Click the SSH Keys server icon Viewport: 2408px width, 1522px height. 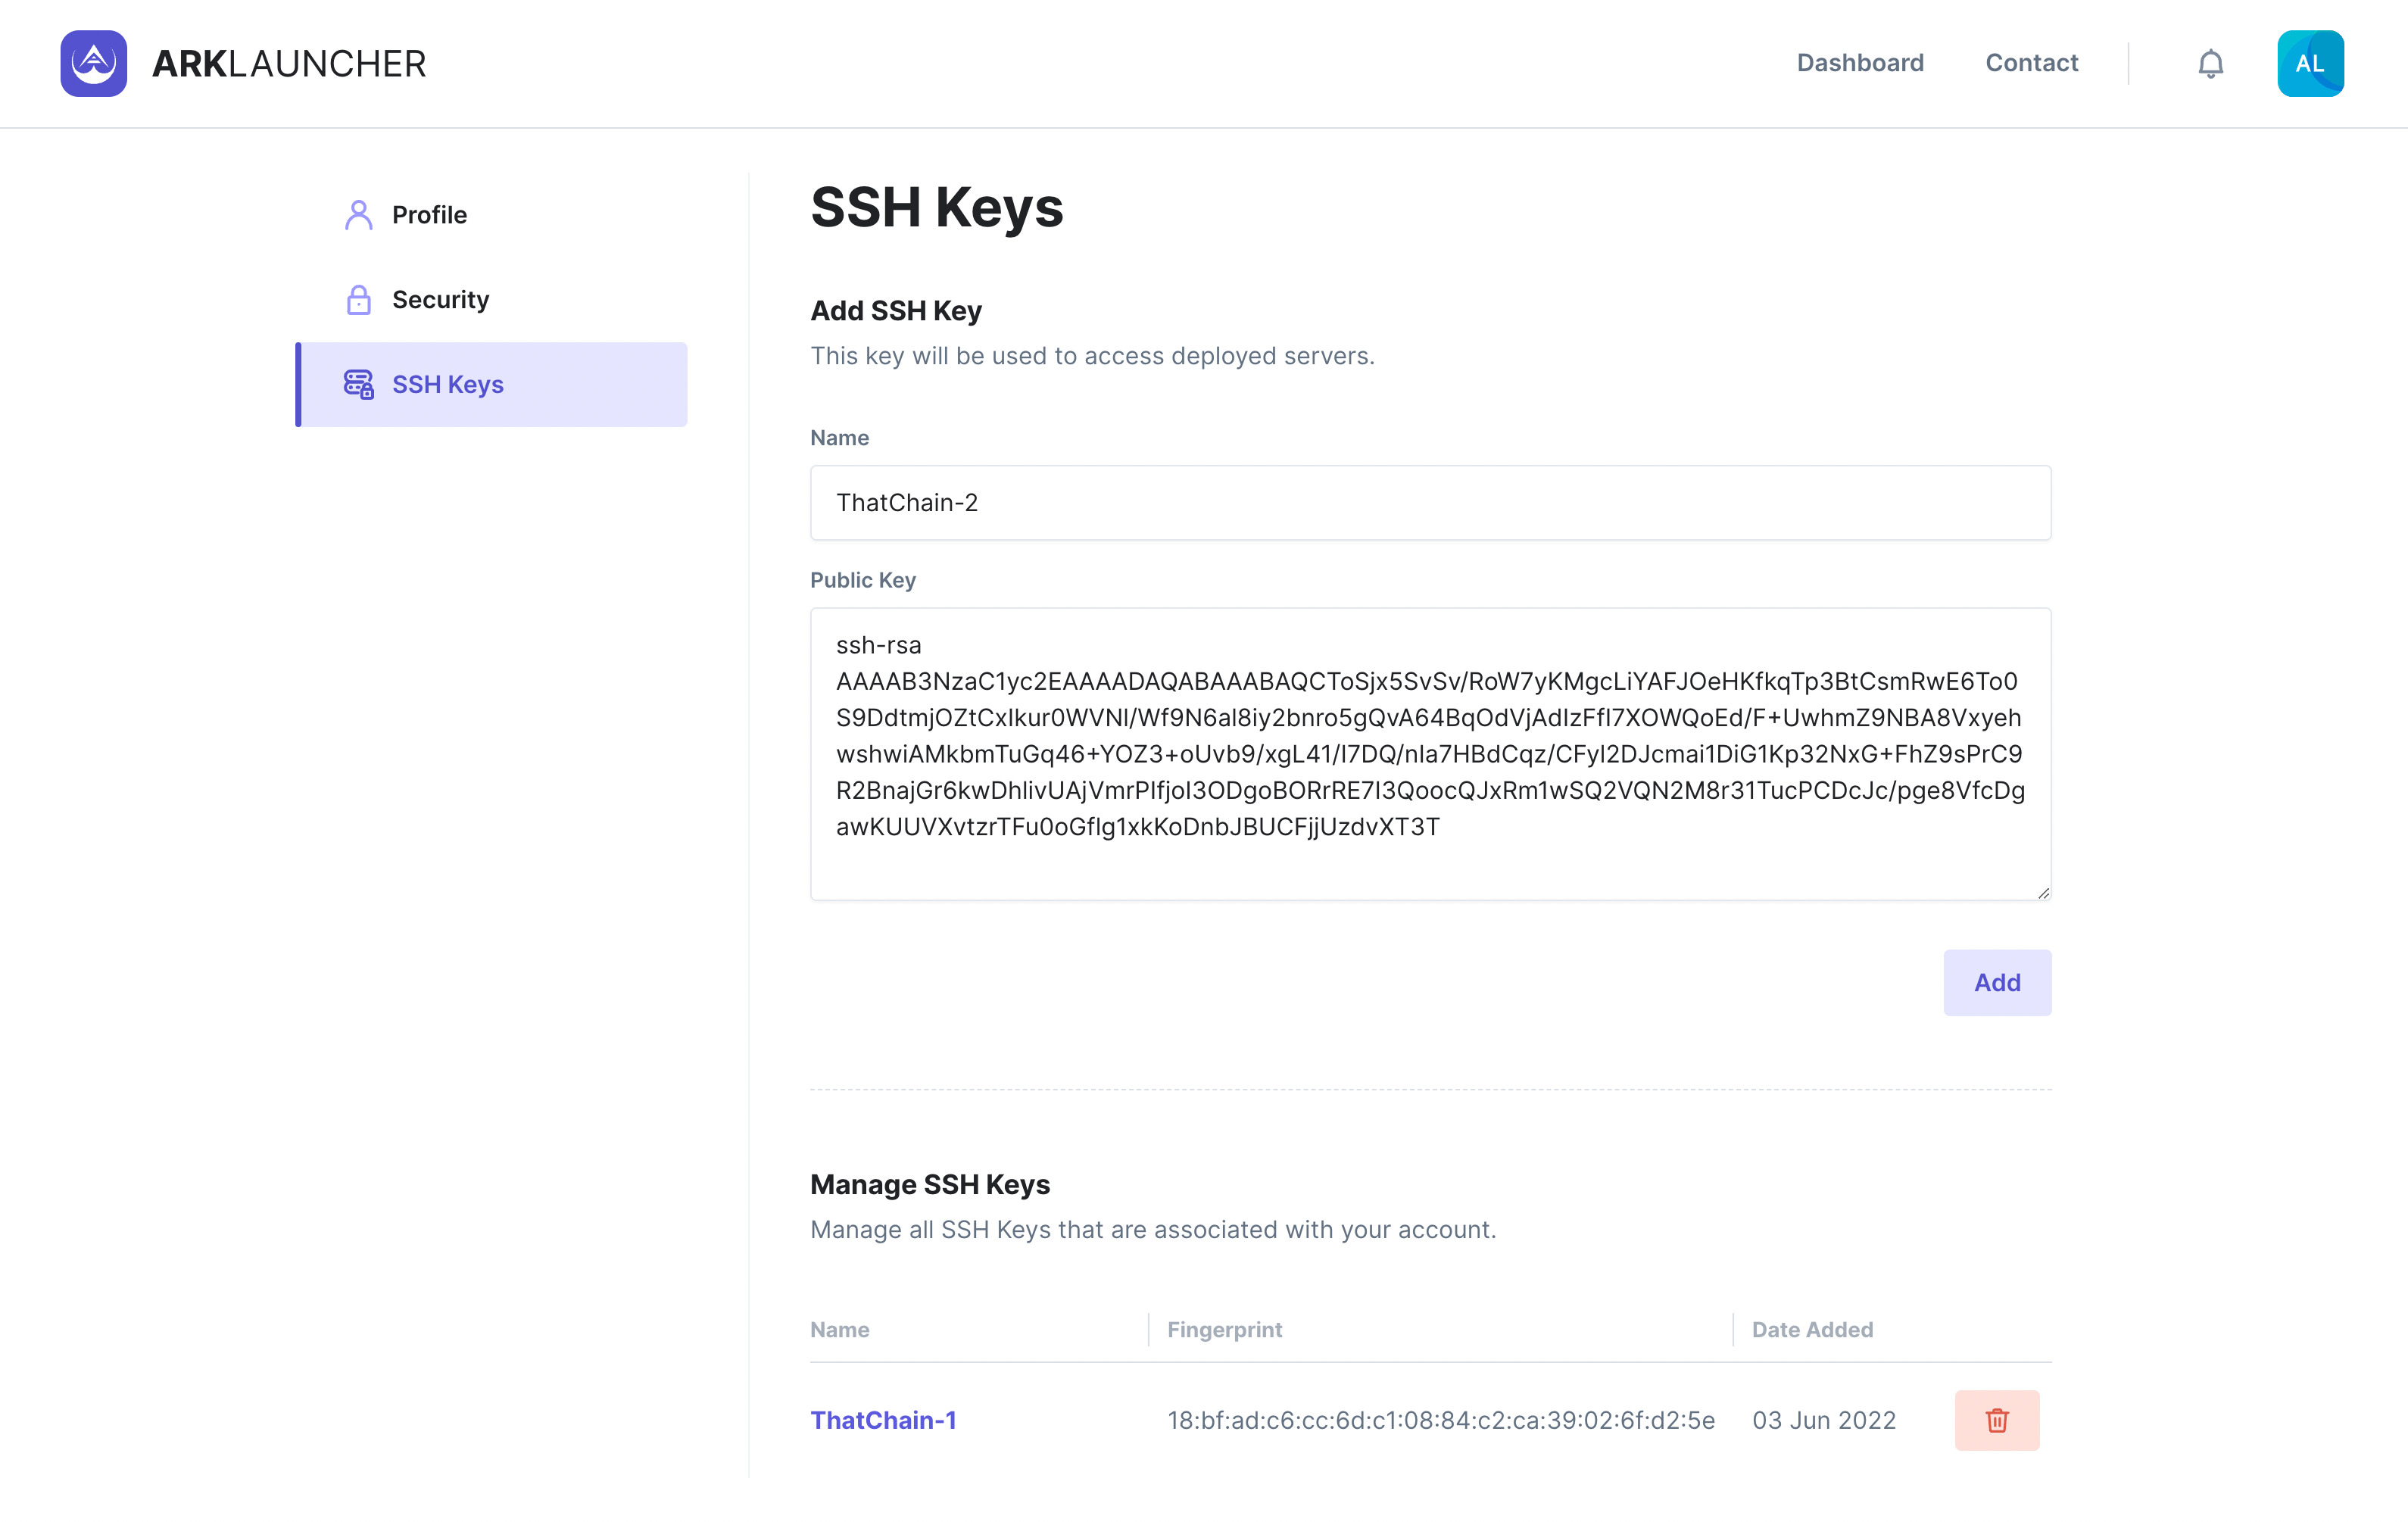[x=358, y=385]
